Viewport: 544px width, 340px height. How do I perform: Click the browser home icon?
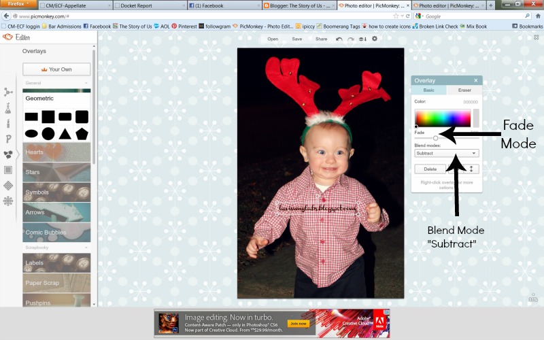tap(538, 16)
